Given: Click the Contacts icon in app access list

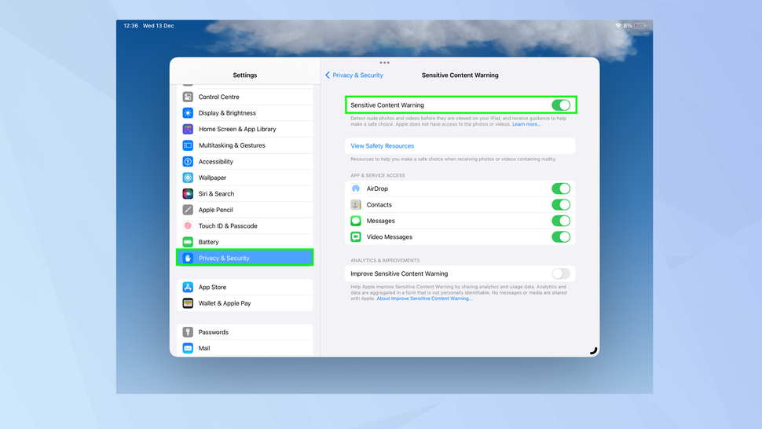Looking at the screenshot, I should [356, 204].
